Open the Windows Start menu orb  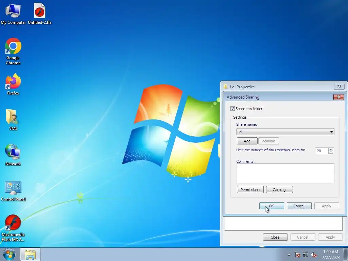click(9, 254)
